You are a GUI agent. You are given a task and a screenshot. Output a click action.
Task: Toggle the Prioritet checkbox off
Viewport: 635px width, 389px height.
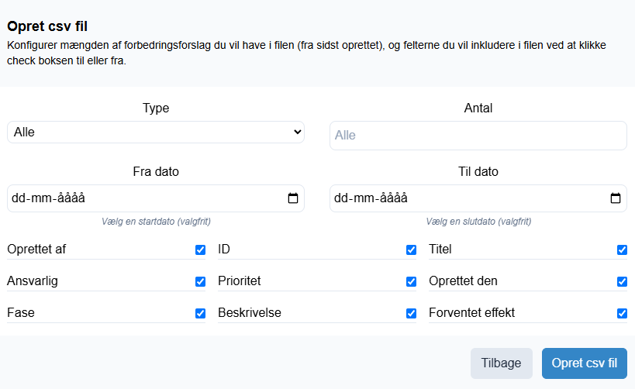(x=411, y=281)
